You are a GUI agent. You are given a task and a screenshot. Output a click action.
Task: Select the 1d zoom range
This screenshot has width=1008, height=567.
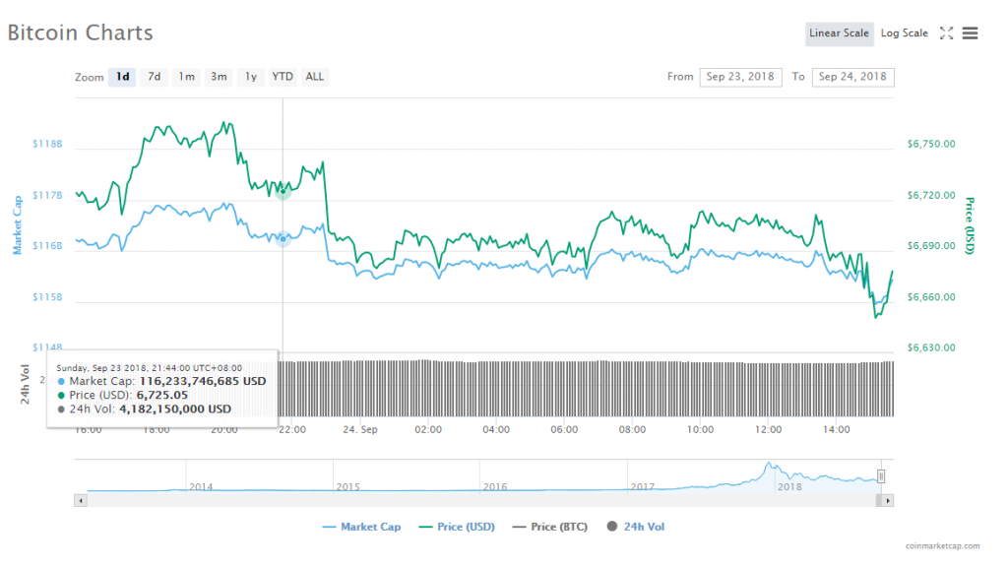click(122, 77)
